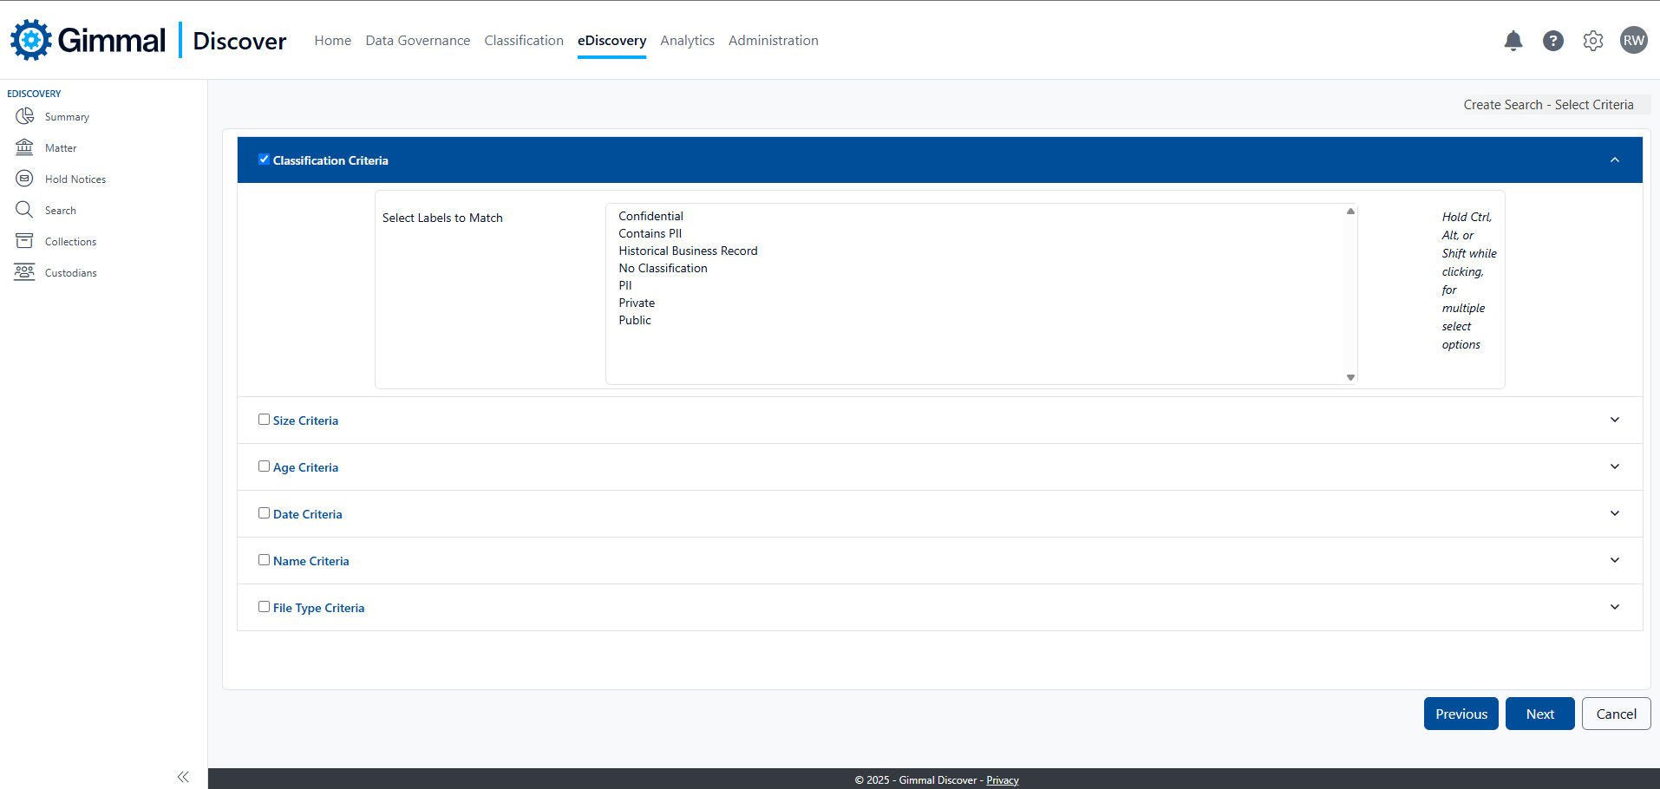Select Historical Business Record label option
This screenshot has width=1660, height=789.
click(x=688, y=251)
